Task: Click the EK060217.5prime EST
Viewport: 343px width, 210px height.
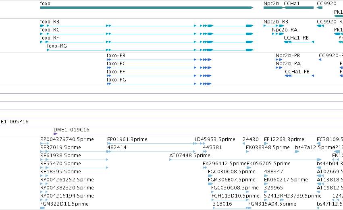Action: 266,184
